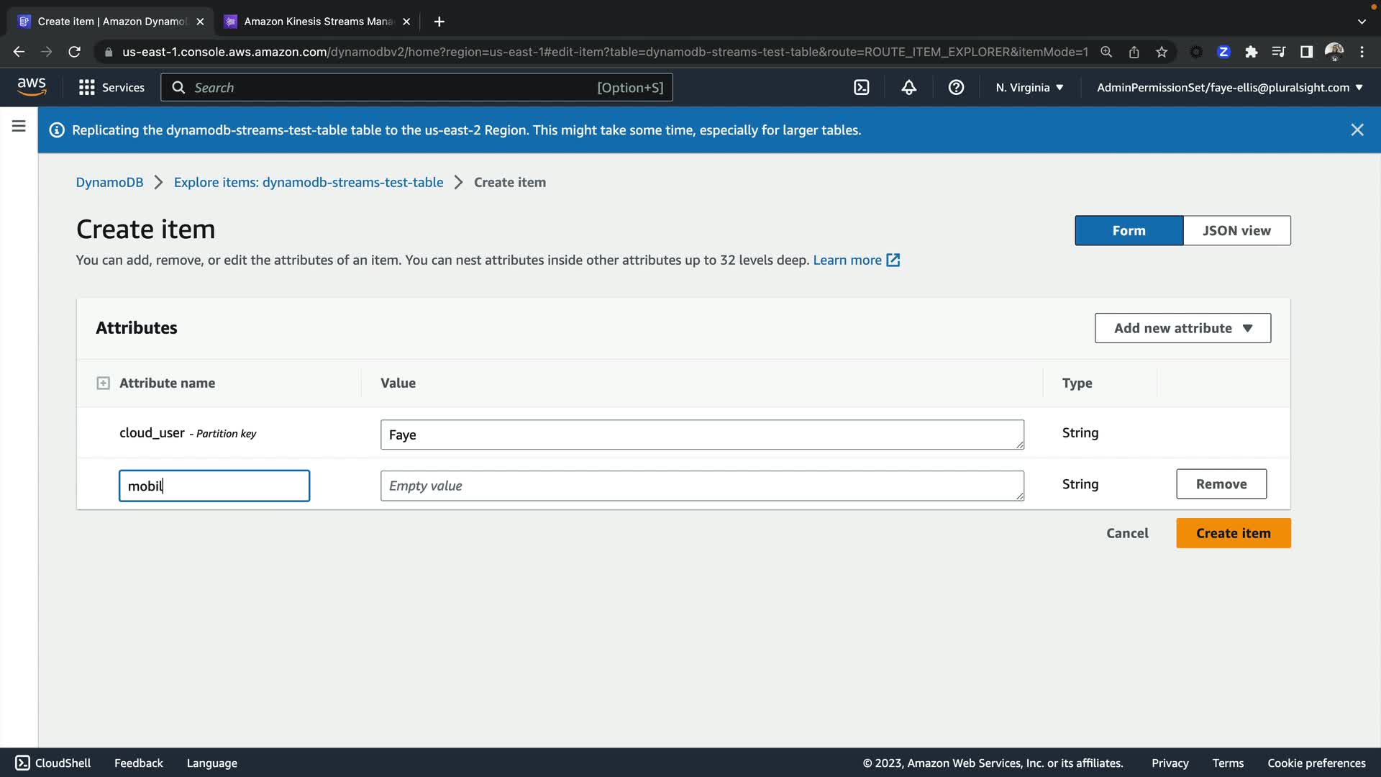Switch to JSON view

tap(1236, 230)
